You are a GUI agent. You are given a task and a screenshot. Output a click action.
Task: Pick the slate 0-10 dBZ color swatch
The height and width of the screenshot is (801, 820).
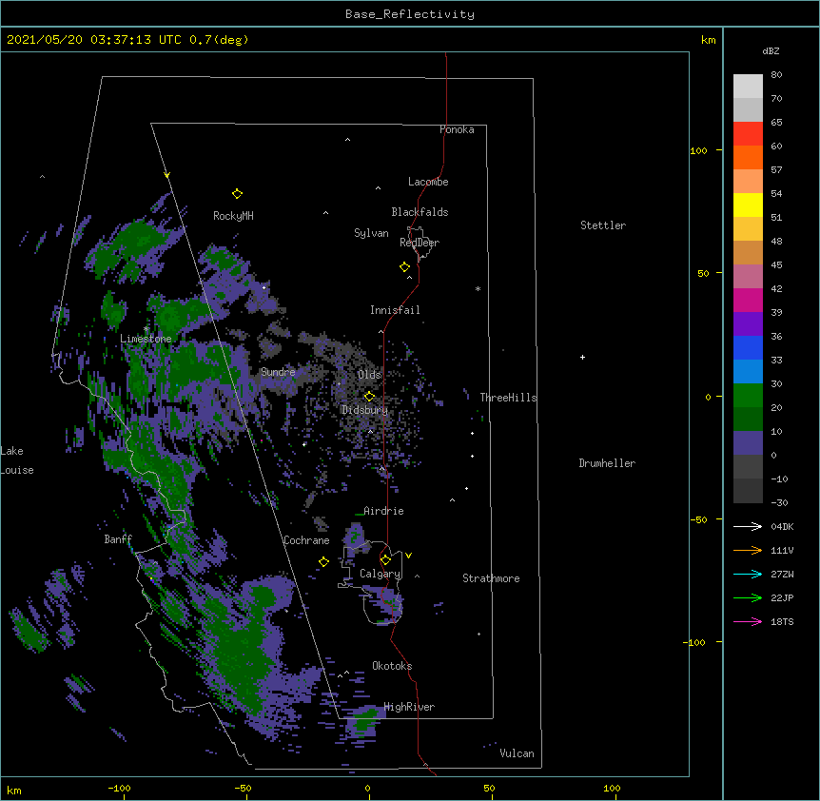748,443
